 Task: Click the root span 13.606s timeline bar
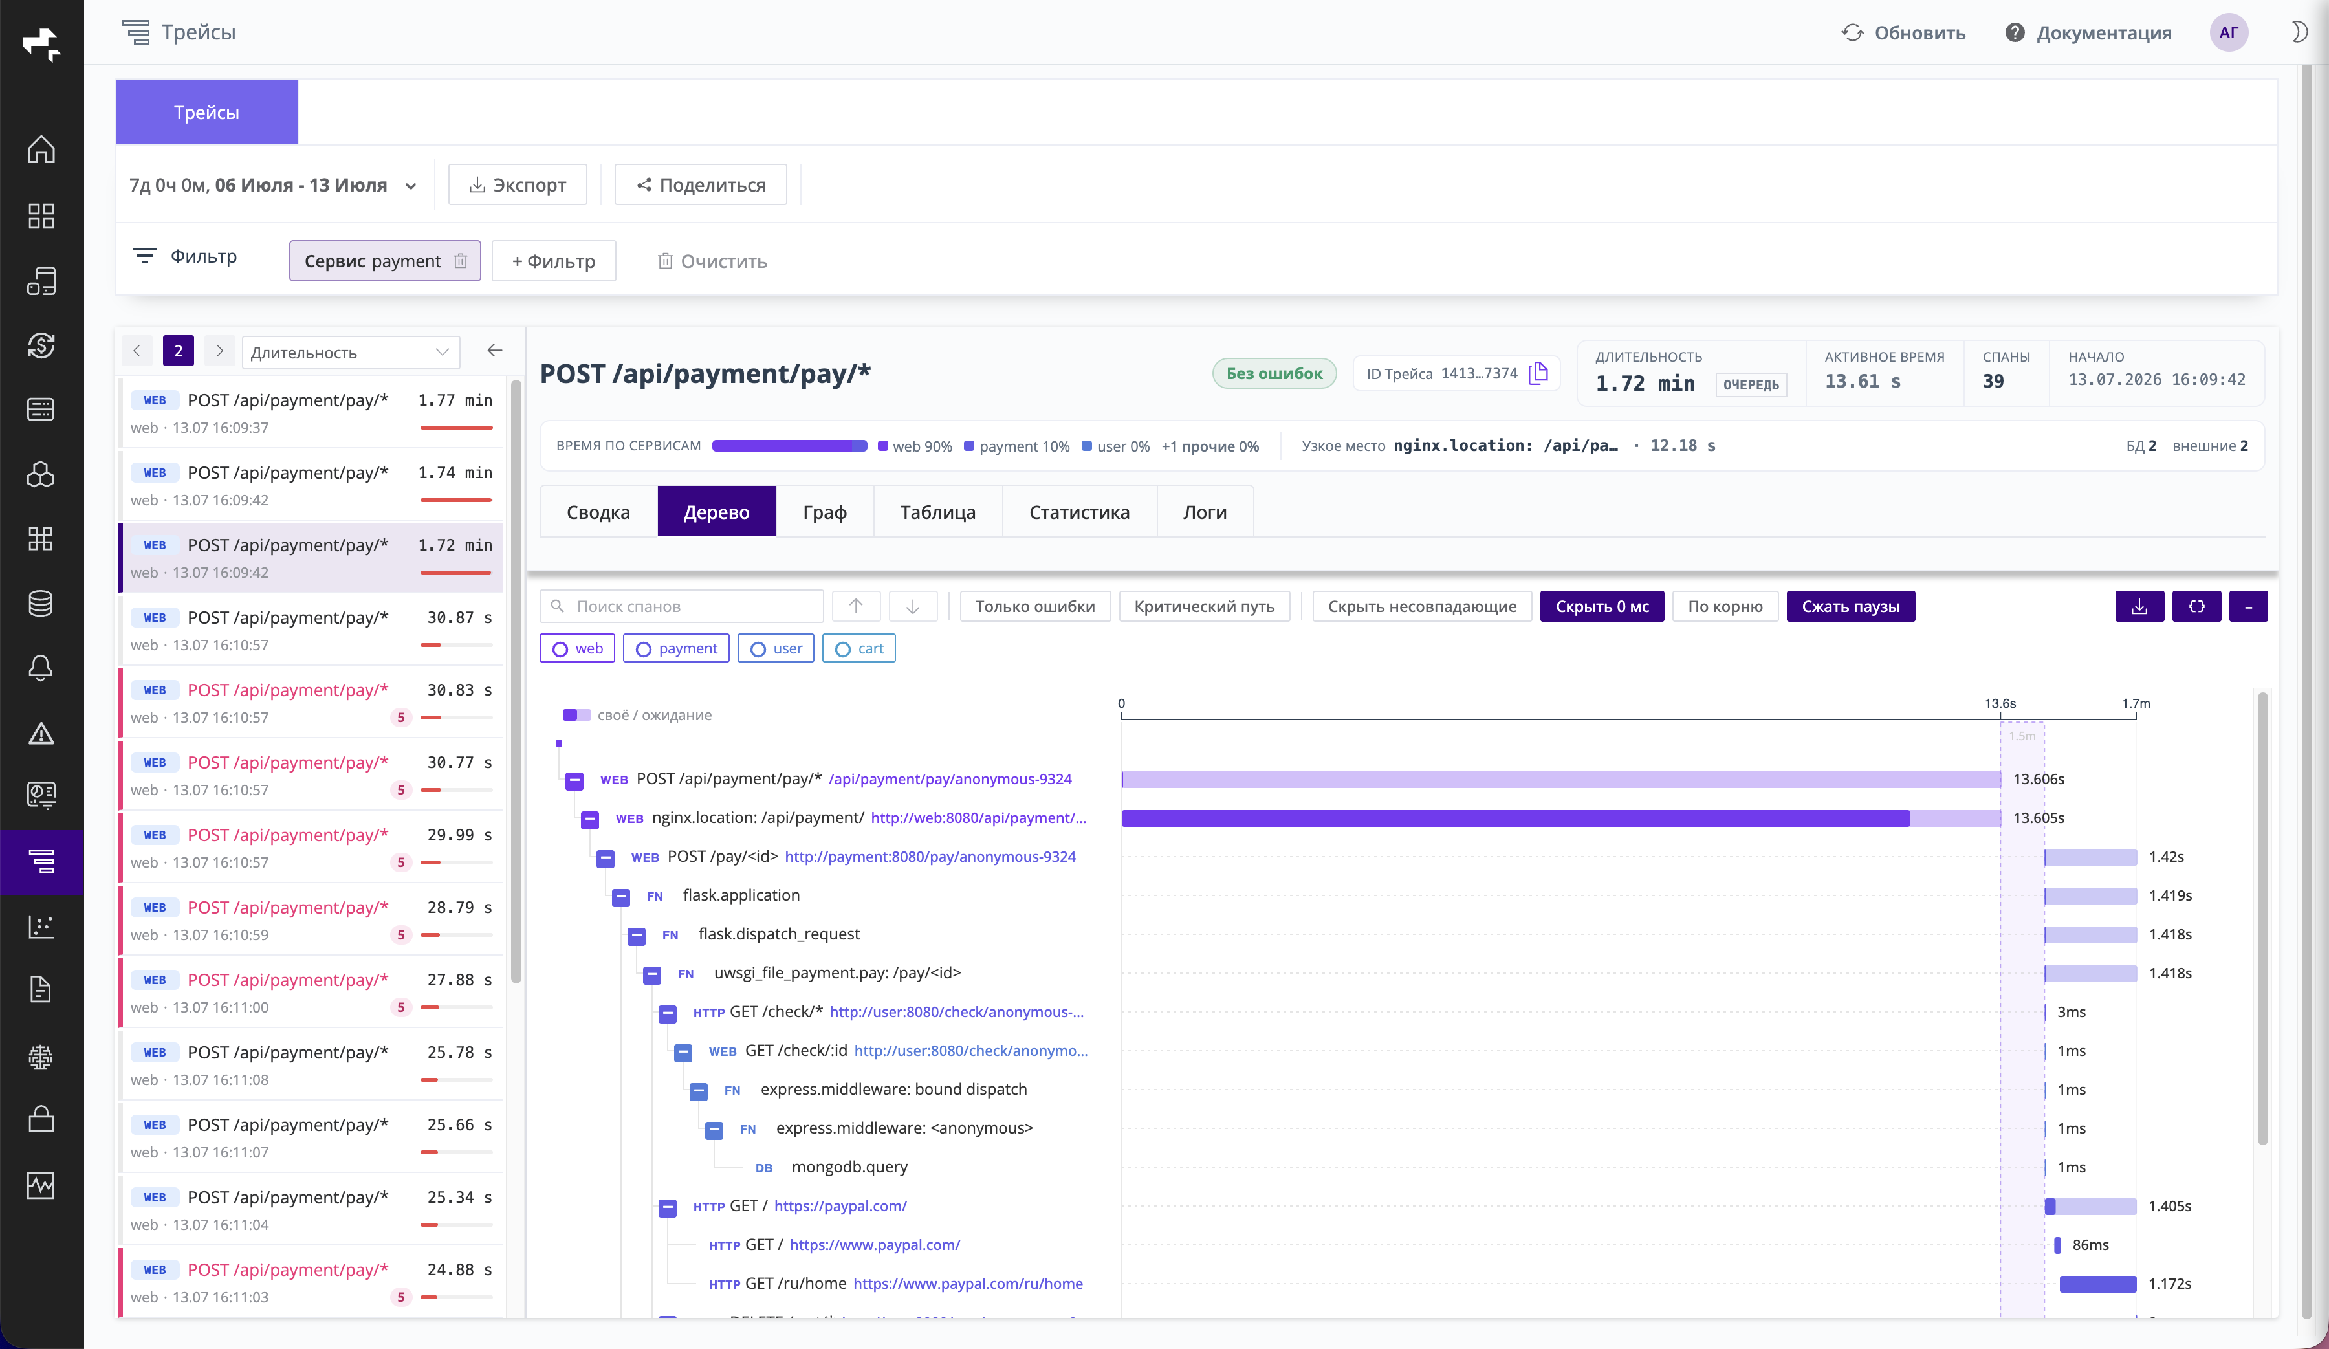click(x=1561, y=780)
